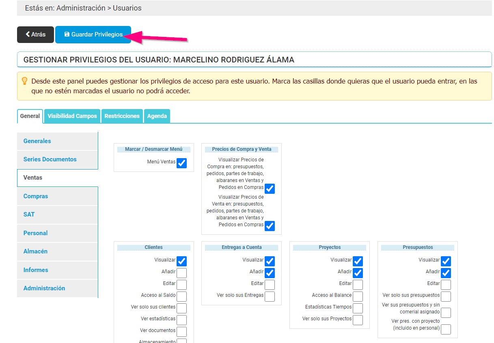
Task: Disable Añadir under Entregas a Cuenta
Action: point(270,273)
